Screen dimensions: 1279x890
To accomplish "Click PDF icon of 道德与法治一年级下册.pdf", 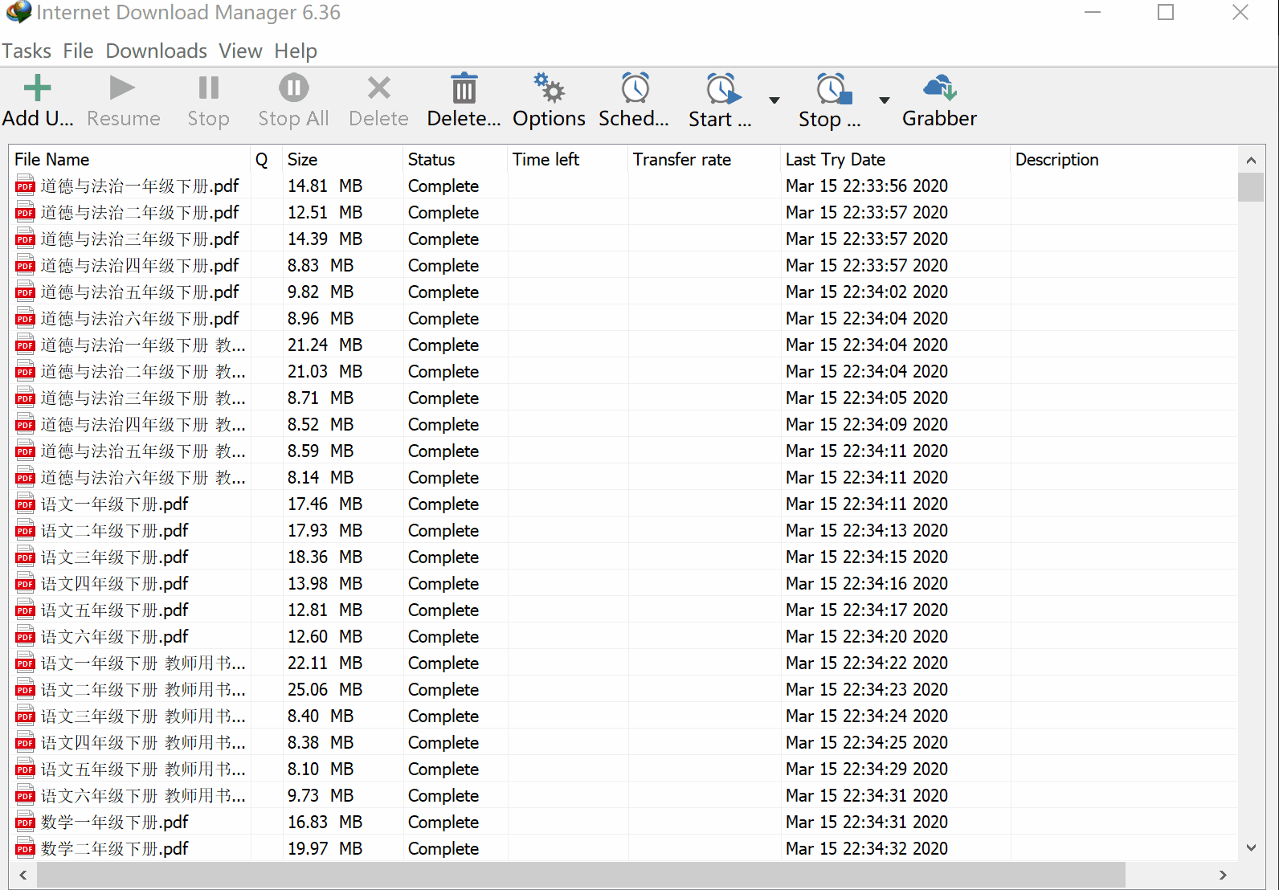I will [26, 186].
